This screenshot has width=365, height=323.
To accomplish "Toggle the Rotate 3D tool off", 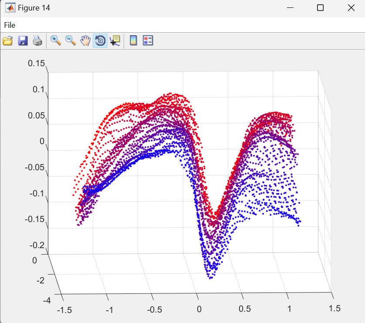I will [100, 41].
